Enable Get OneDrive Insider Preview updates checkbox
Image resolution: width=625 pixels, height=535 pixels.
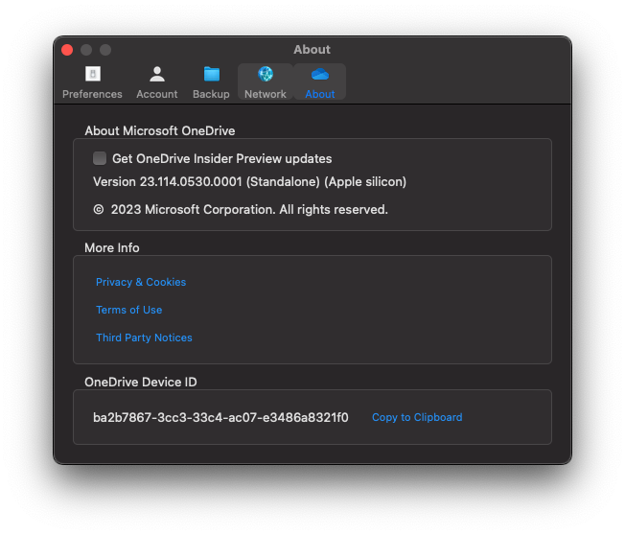pyautogui.click(x=100, y=158)
